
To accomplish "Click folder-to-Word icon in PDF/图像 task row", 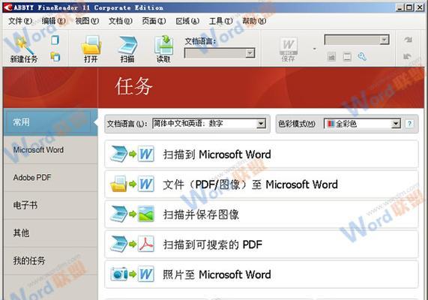I will coord(132,184).
